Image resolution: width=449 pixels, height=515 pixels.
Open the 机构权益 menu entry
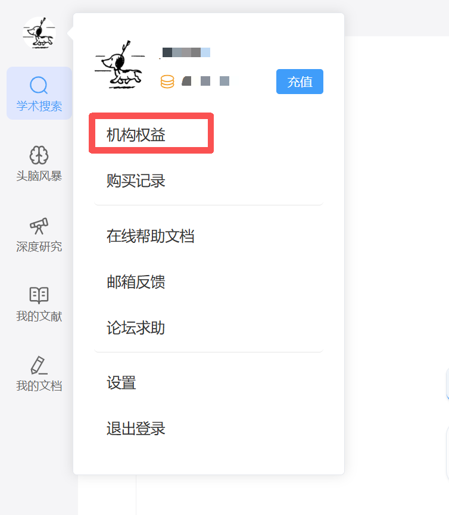(136, 135)
